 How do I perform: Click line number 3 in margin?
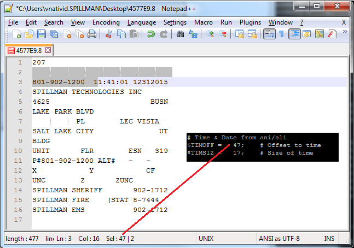tap(20, 82)
